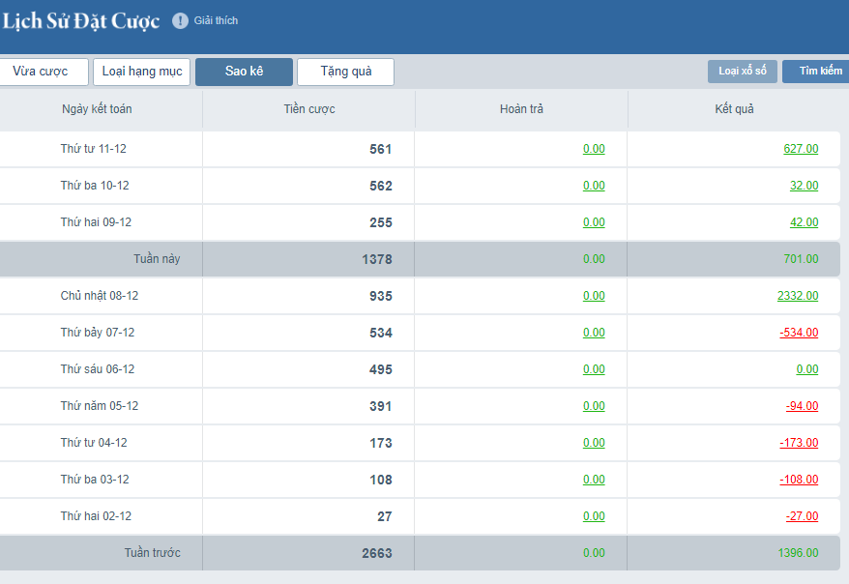This screenshot has height=584, width=849.
Task: Open the Giải thích explanation link
Action: (216, 21)
